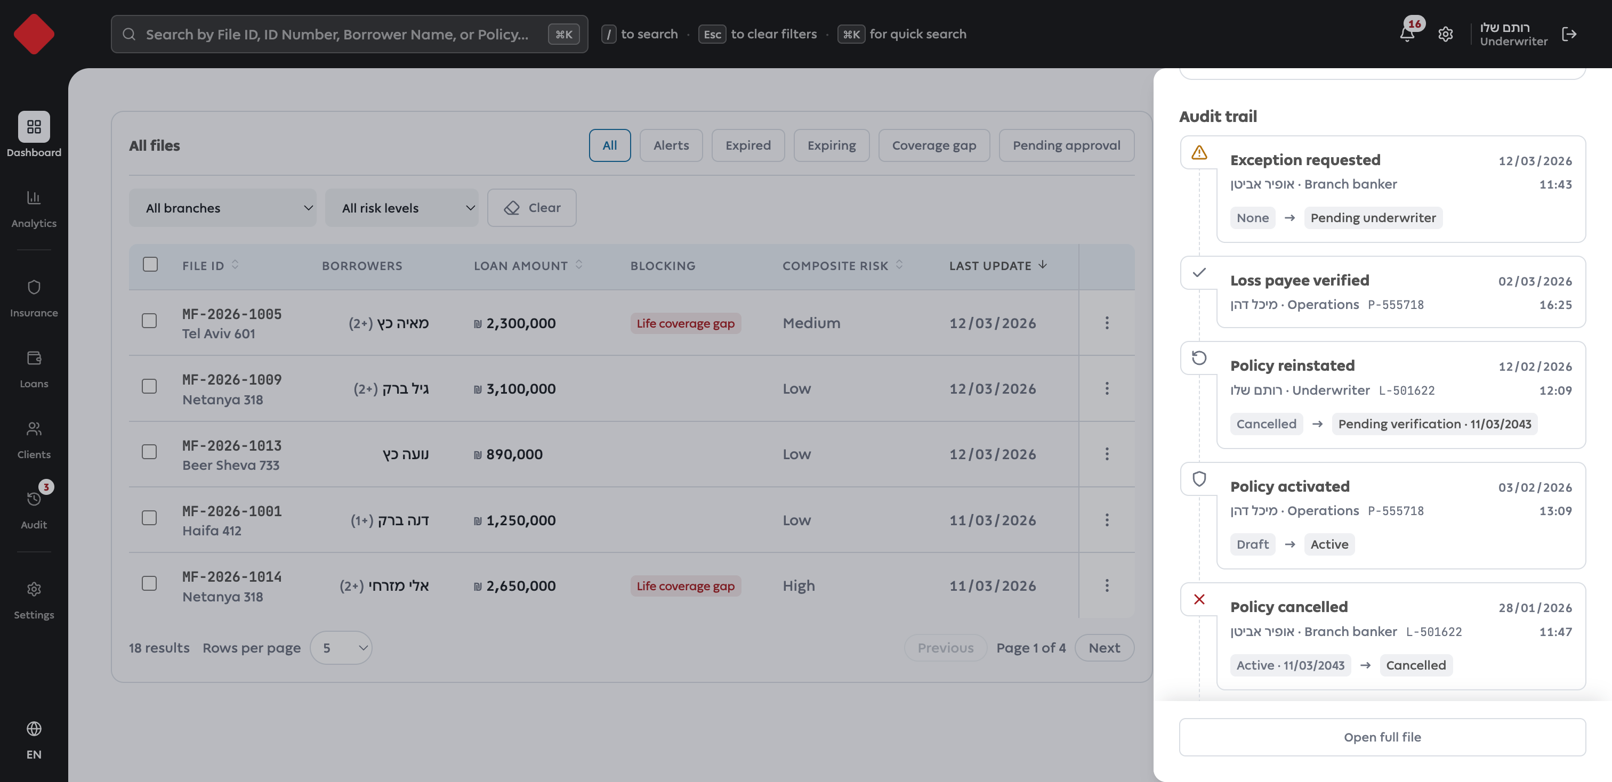The image size is (1612, 782).
Task: Sort the table by Composite Risk
Action: (843, 266)
